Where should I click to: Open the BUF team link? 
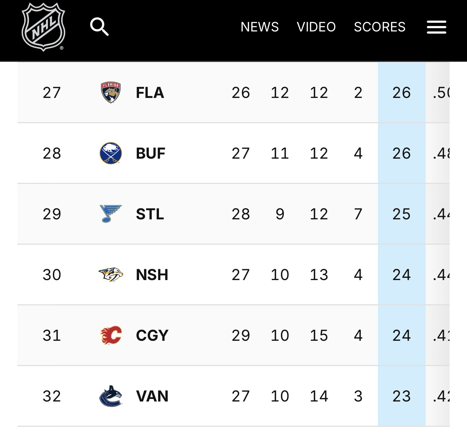(x=151, y=154)
